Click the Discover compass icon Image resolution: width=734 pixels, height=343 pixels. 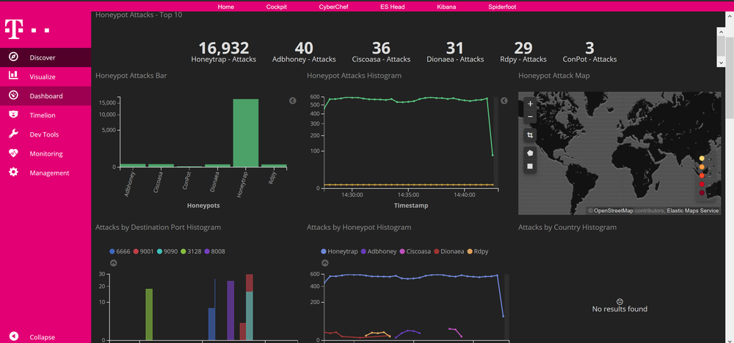pos(13,57)
